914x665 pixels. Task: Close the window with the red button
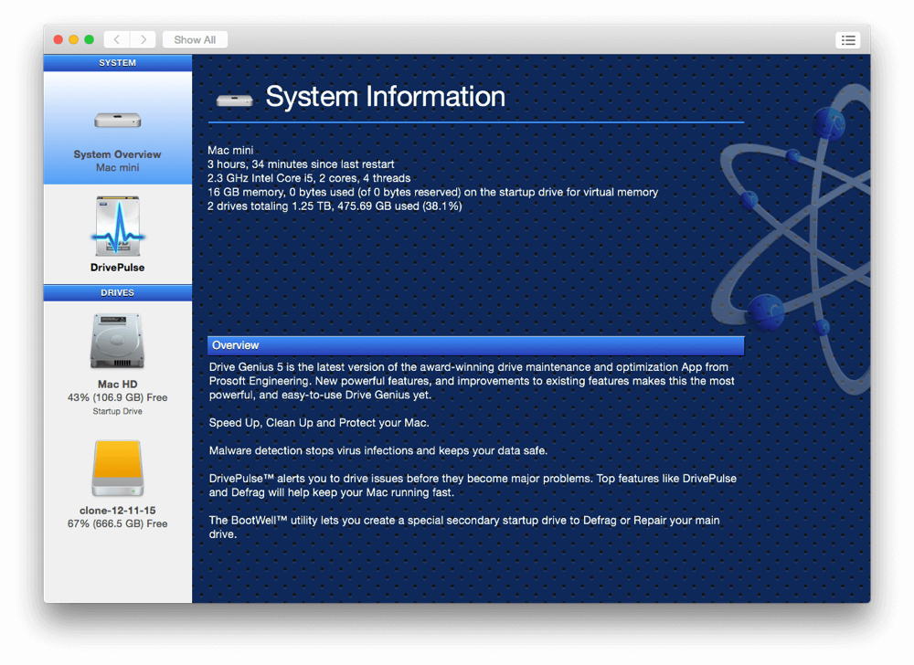pyautogui.click(x=58, y=39)
